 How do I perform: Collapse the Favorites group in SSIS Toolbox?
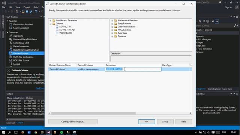pyautogui.click(x=7, y=21)
